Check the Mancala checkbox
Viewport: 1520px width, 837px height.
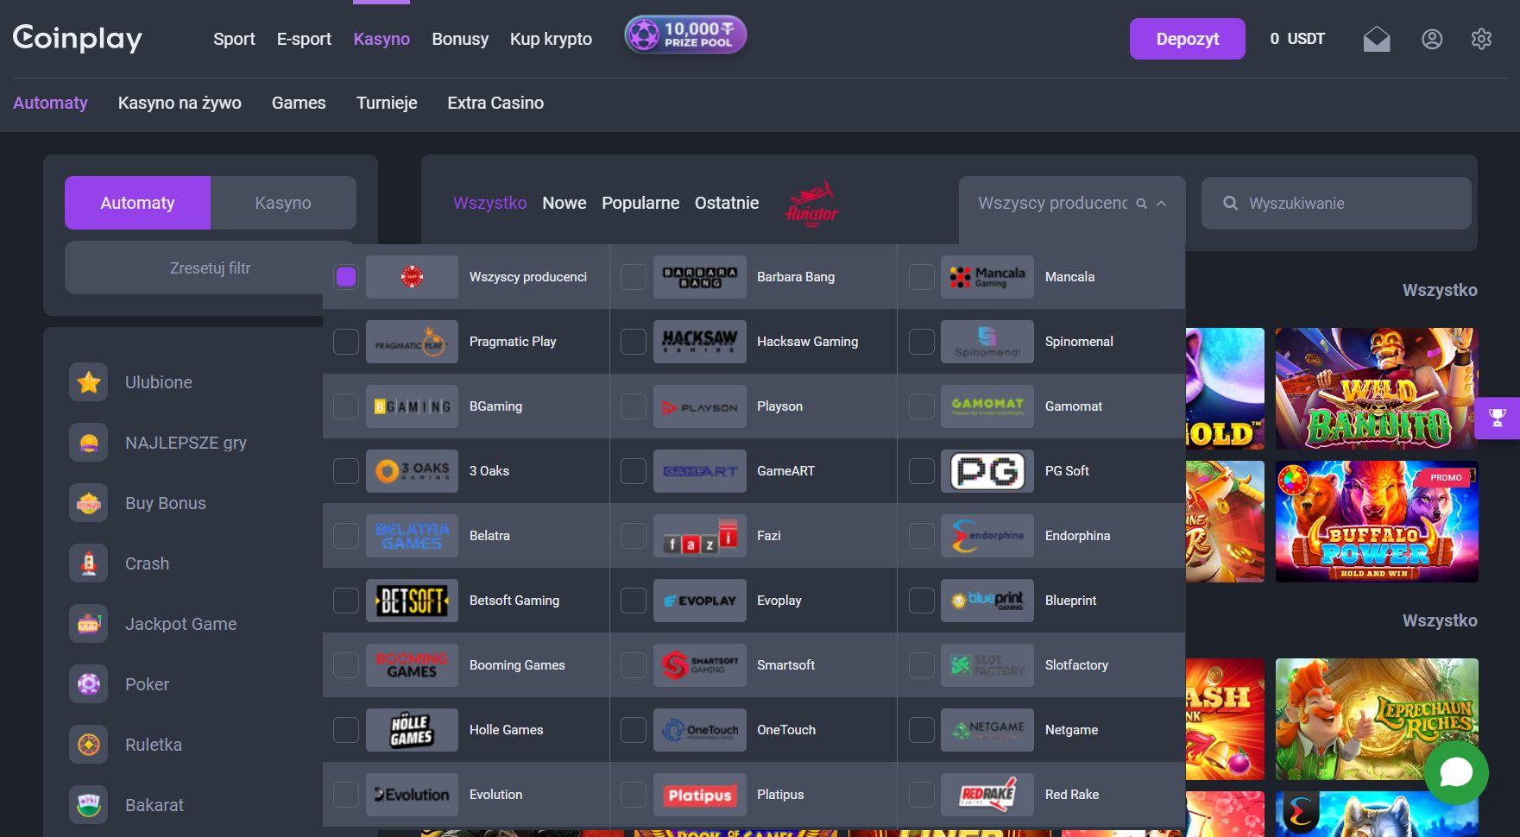[922, 277]
